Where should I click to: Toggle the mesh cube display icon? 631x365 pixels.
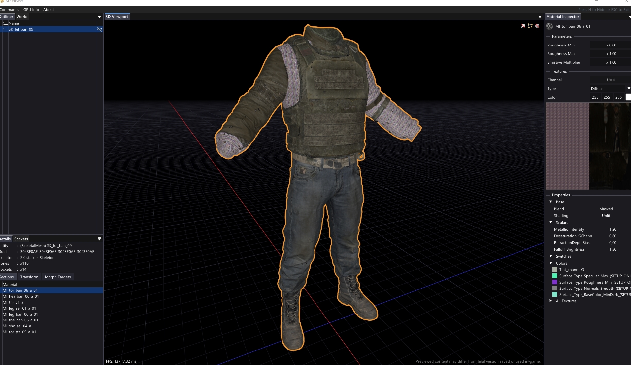pyautogui.click(x=537, y=26)
